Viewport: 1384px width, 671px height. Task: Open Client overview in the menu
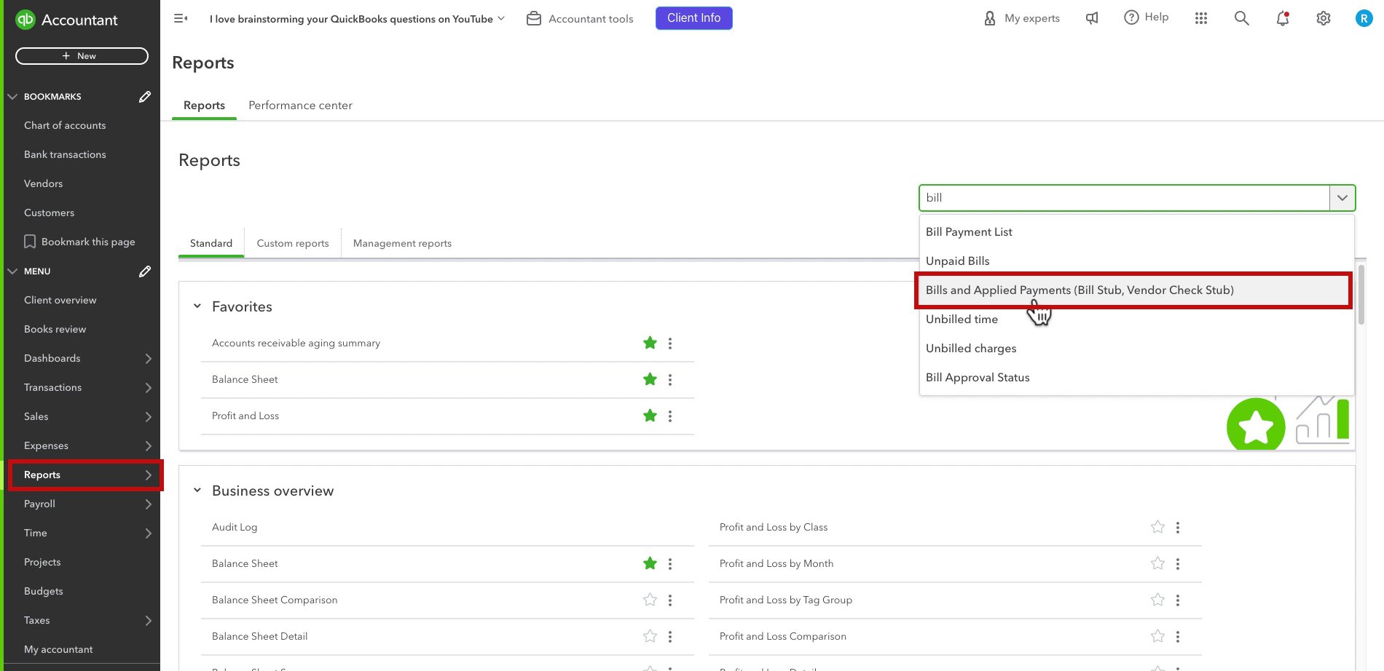pyautogui.click(x=60, y=300)
